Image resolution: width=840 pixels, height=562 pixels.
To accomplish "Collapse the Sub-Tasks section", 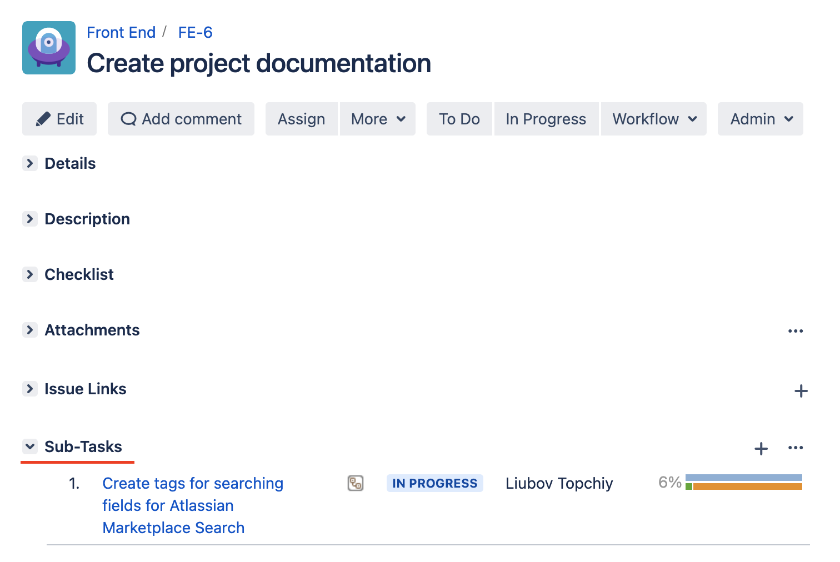I will [x=30, y=446].
